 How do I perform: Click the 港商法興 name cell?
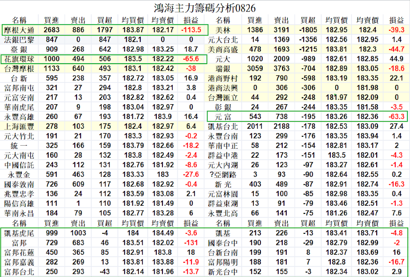pos(223,88)
